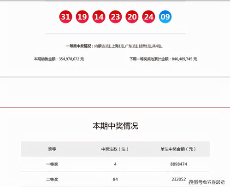Click the red ball number 14
230x187 pixels.
click(x=99, y=17)
